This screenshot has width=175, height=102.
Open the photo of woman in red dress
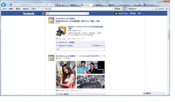[66, 75]
